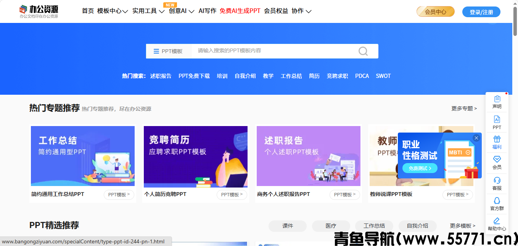Click PPT模板 button under 教师说课PPT模板
The height and width of the screenshot is (246, 518).
point(458,195)
